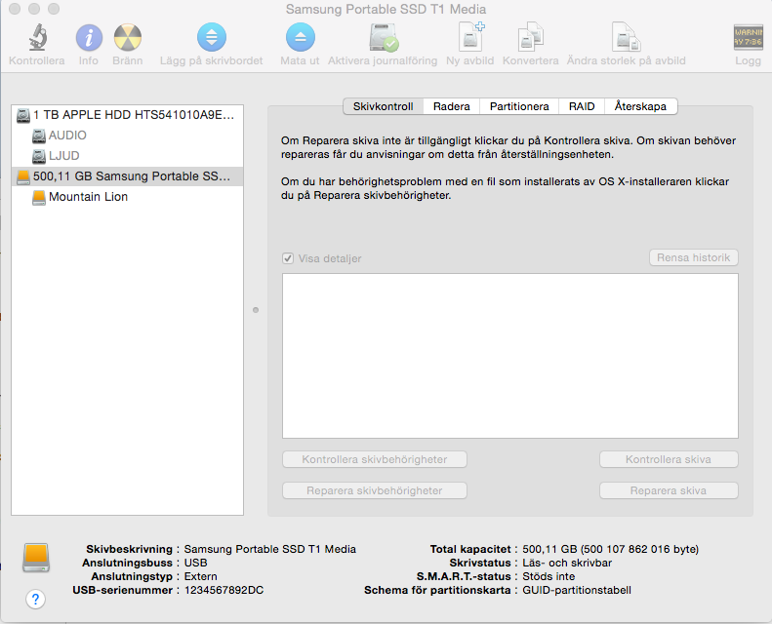Click the serial number 1234567892DC
772x624 pixels.
224,590
